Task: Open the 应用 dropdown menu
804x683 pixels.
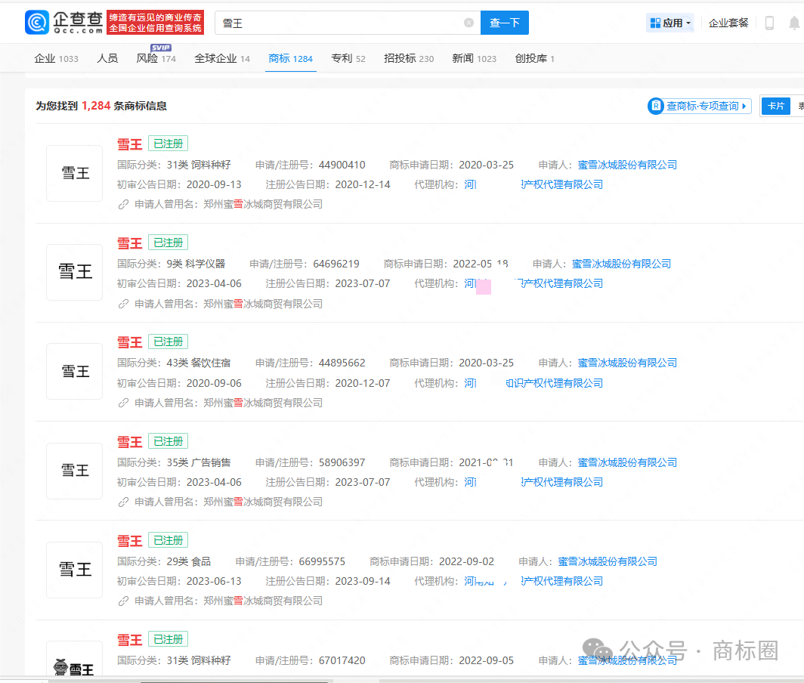Action: [x=670, y=23]
